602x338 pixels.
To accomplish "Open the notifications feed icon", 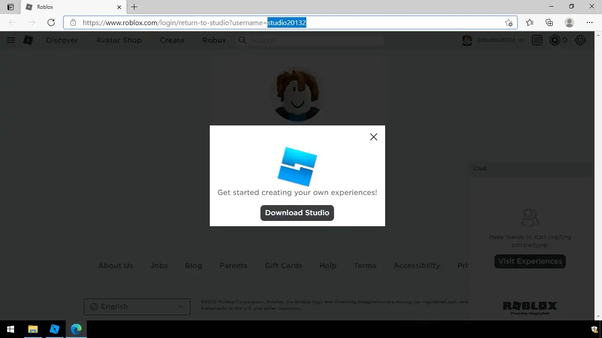I will pos(537,40).
